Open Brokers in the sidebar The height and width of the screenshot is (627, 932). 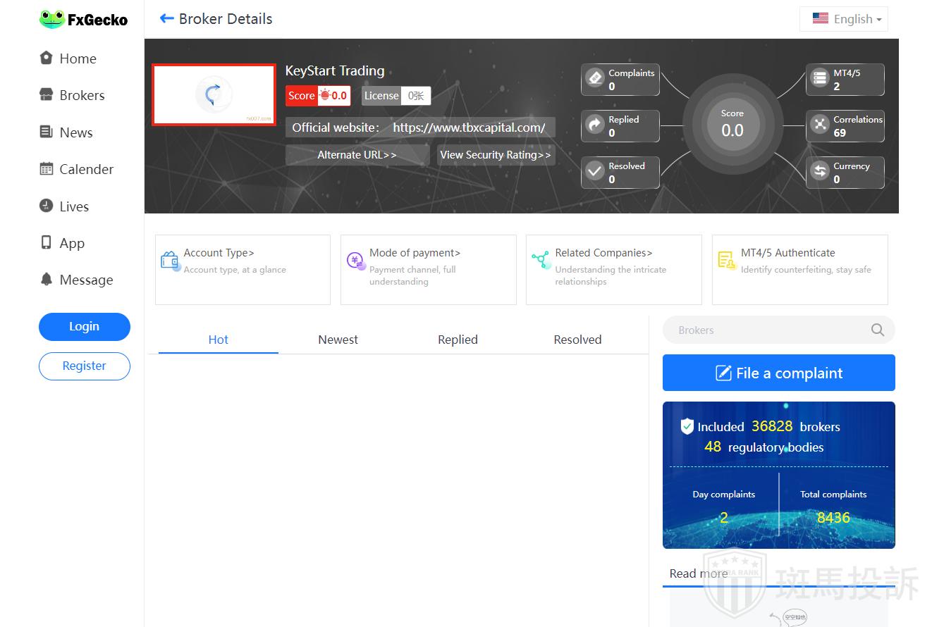[81, 95]
